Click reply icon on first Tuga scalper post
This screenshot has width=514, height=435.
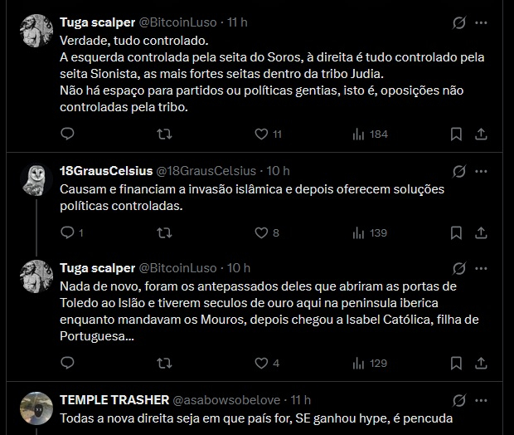point(68,134)
